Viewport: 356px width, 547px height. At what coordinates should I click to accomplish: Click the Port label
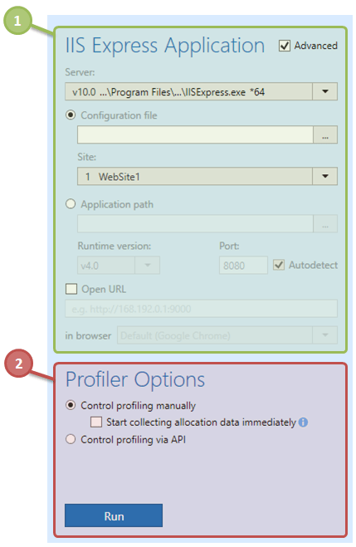point(229,246)
